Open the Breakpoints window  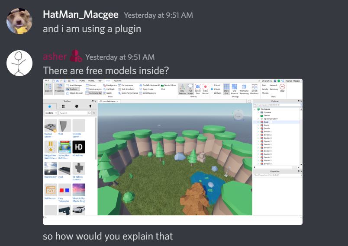click(110, 85)
